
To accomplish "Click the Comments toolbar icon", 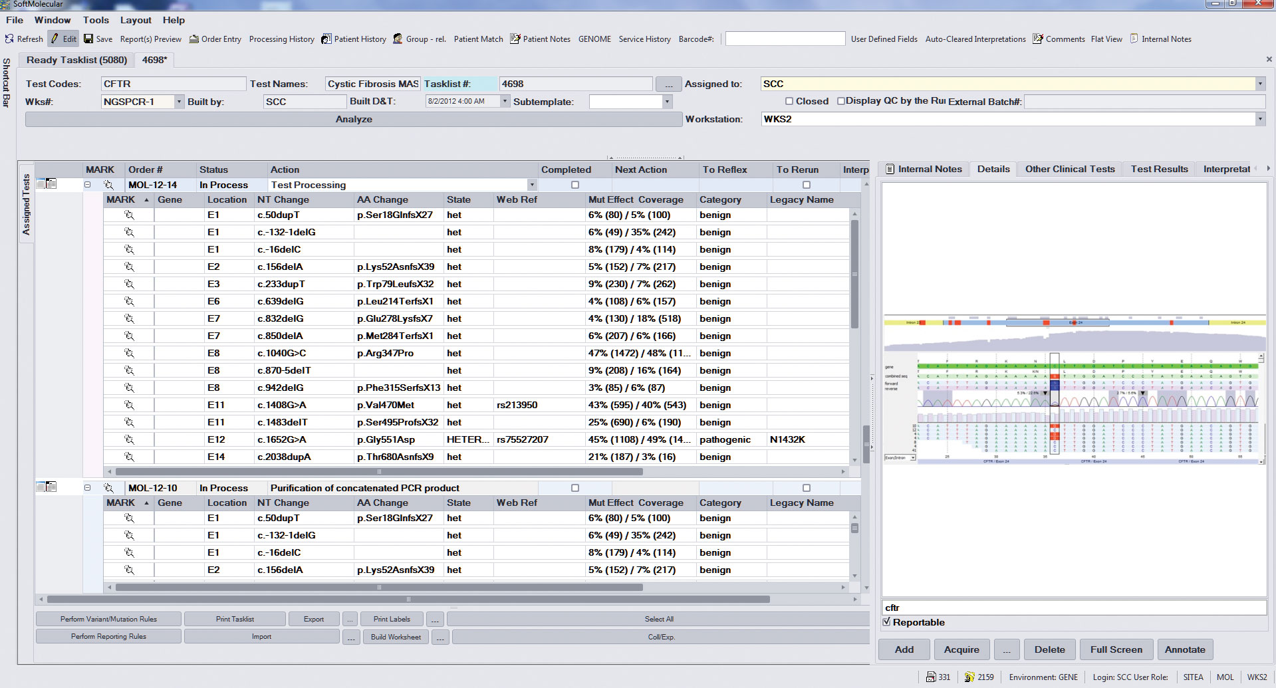I will click(1038, 39).
